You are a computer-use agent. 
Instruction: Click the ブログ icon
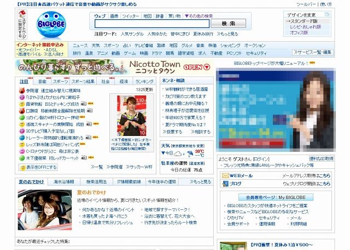click(x=225, y=184)
